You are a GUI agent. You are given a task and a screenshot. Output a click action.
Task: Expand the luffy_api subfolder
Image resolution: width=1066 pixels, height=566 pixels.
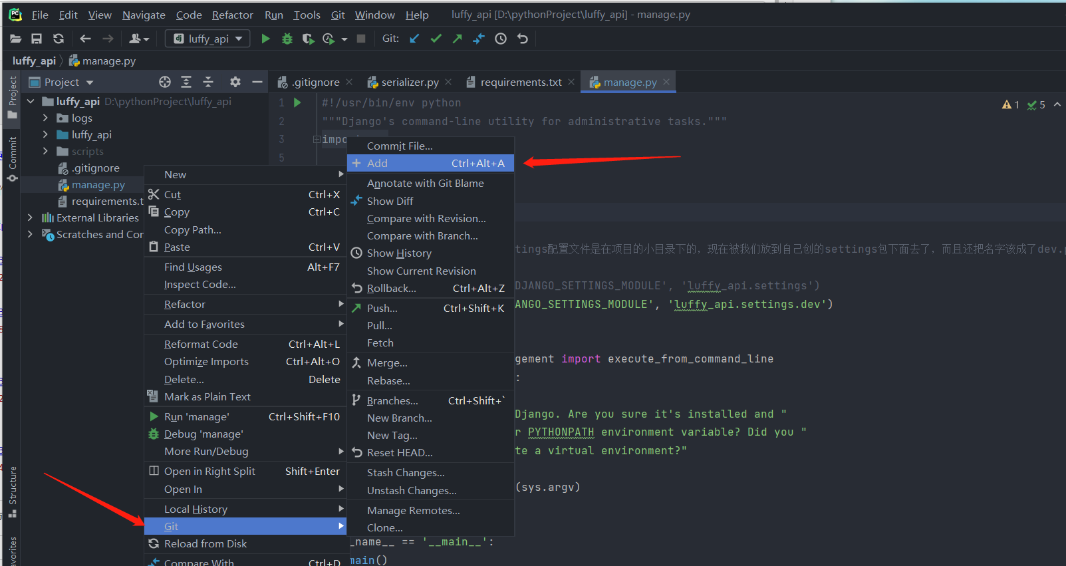coord(45,134)
